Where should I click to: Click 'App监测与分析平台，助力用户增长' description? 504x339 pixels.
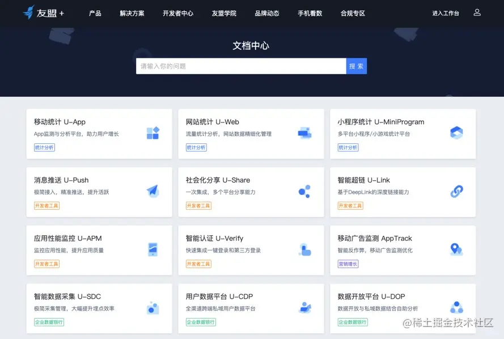(76, 134)
